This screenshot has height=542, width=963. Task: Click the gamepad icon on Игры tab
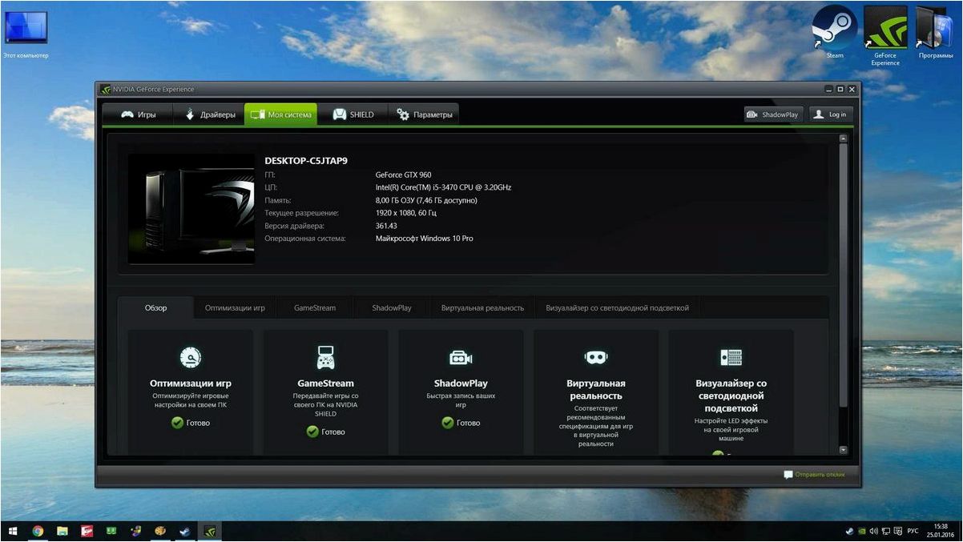(x=127, y=114)
